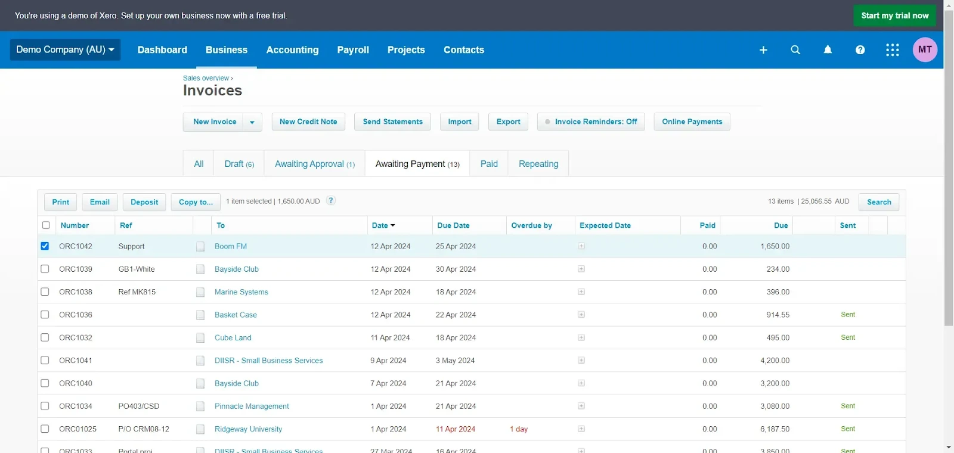Click the Export button
Image resolution: width=954 pixels, height=453 pixels.
(x=509, y=122)
